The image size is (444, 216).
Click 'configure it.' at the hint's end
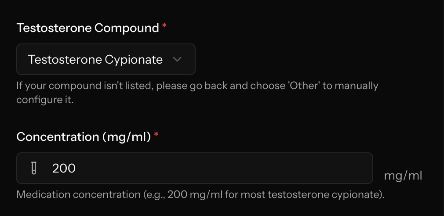tap(45, 100)
